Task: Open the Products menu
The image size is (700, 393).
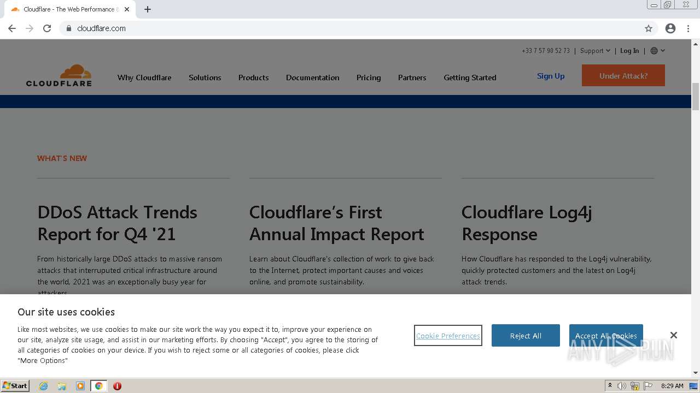Action: tap(253, 78)
